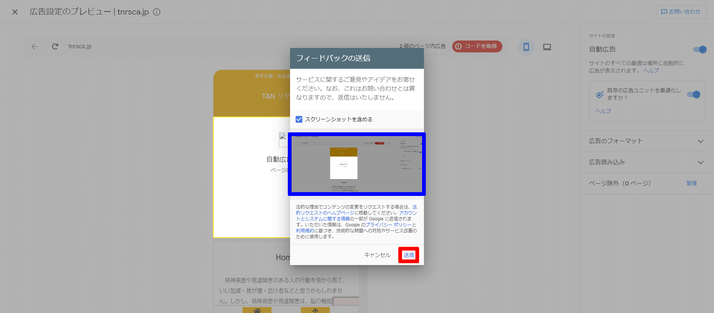Toggle 既存の広告ユニットを最適化 switch
The width and height of the screenshot is (714, 313).
[694, 94]
